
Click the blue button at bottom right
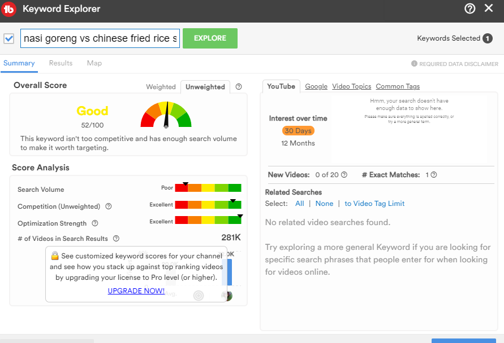[x=463, y=341]
